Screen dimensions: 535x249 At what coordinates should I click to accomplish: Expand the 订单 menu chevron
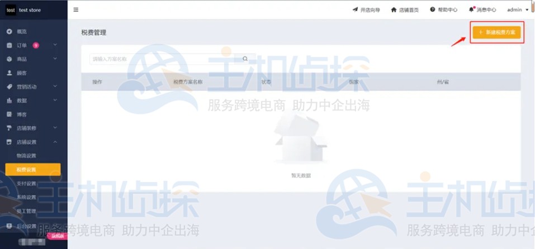point(55,45)
